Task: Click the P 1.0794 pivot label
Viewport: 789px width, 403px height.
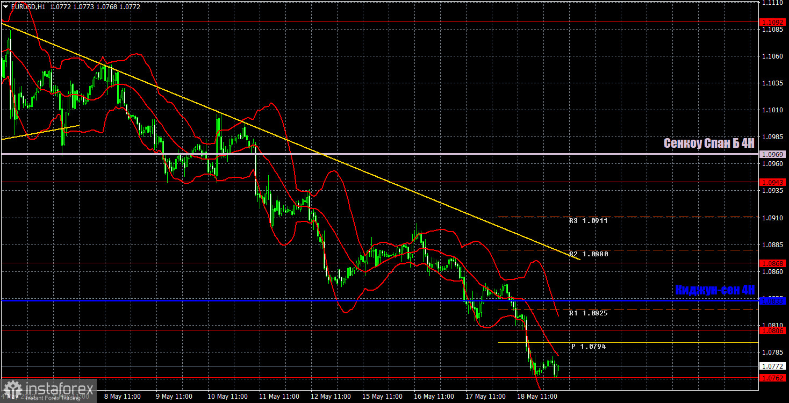Action: [589, 347]
